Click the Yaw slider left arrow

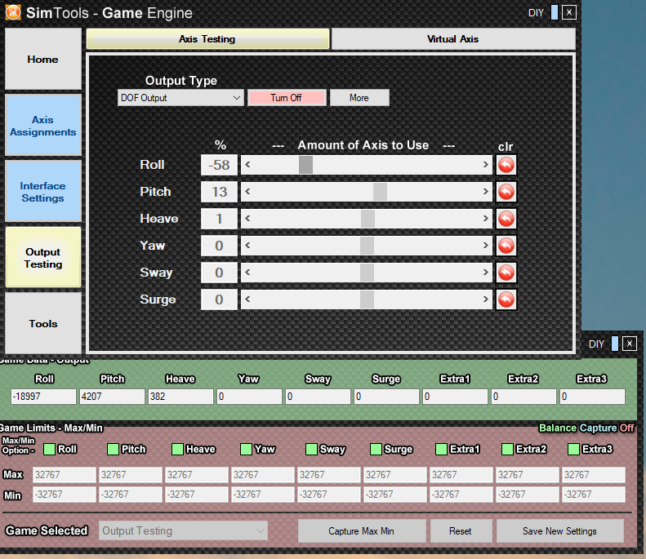pos(247,246)
